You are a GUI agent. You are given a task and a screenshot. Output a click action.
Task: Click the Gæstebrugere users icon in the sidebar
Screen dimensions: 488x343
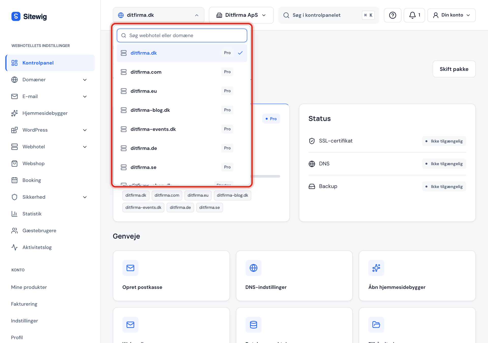point(14,230)
